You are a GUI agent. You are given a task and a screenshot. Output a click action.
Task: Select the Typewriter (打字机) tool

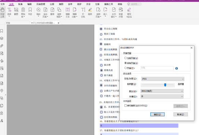pyautogui.click(x=83, y=13)
